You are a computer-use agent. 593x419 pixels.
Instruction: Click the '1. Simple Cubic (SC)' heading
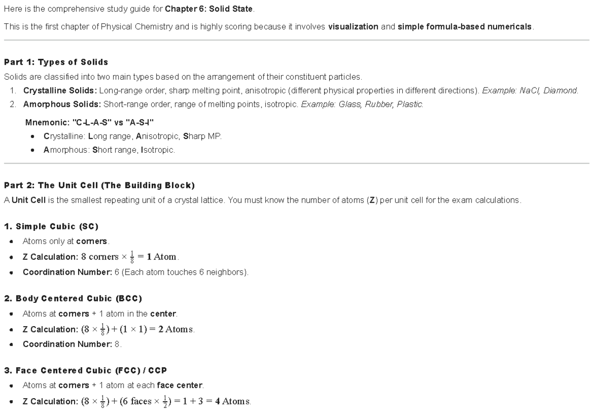click(51, 226)
